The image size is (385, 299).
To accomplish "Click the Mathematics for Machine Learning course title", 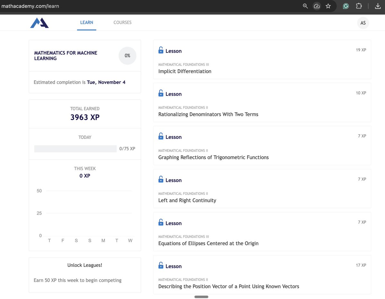I will (66, 56).
